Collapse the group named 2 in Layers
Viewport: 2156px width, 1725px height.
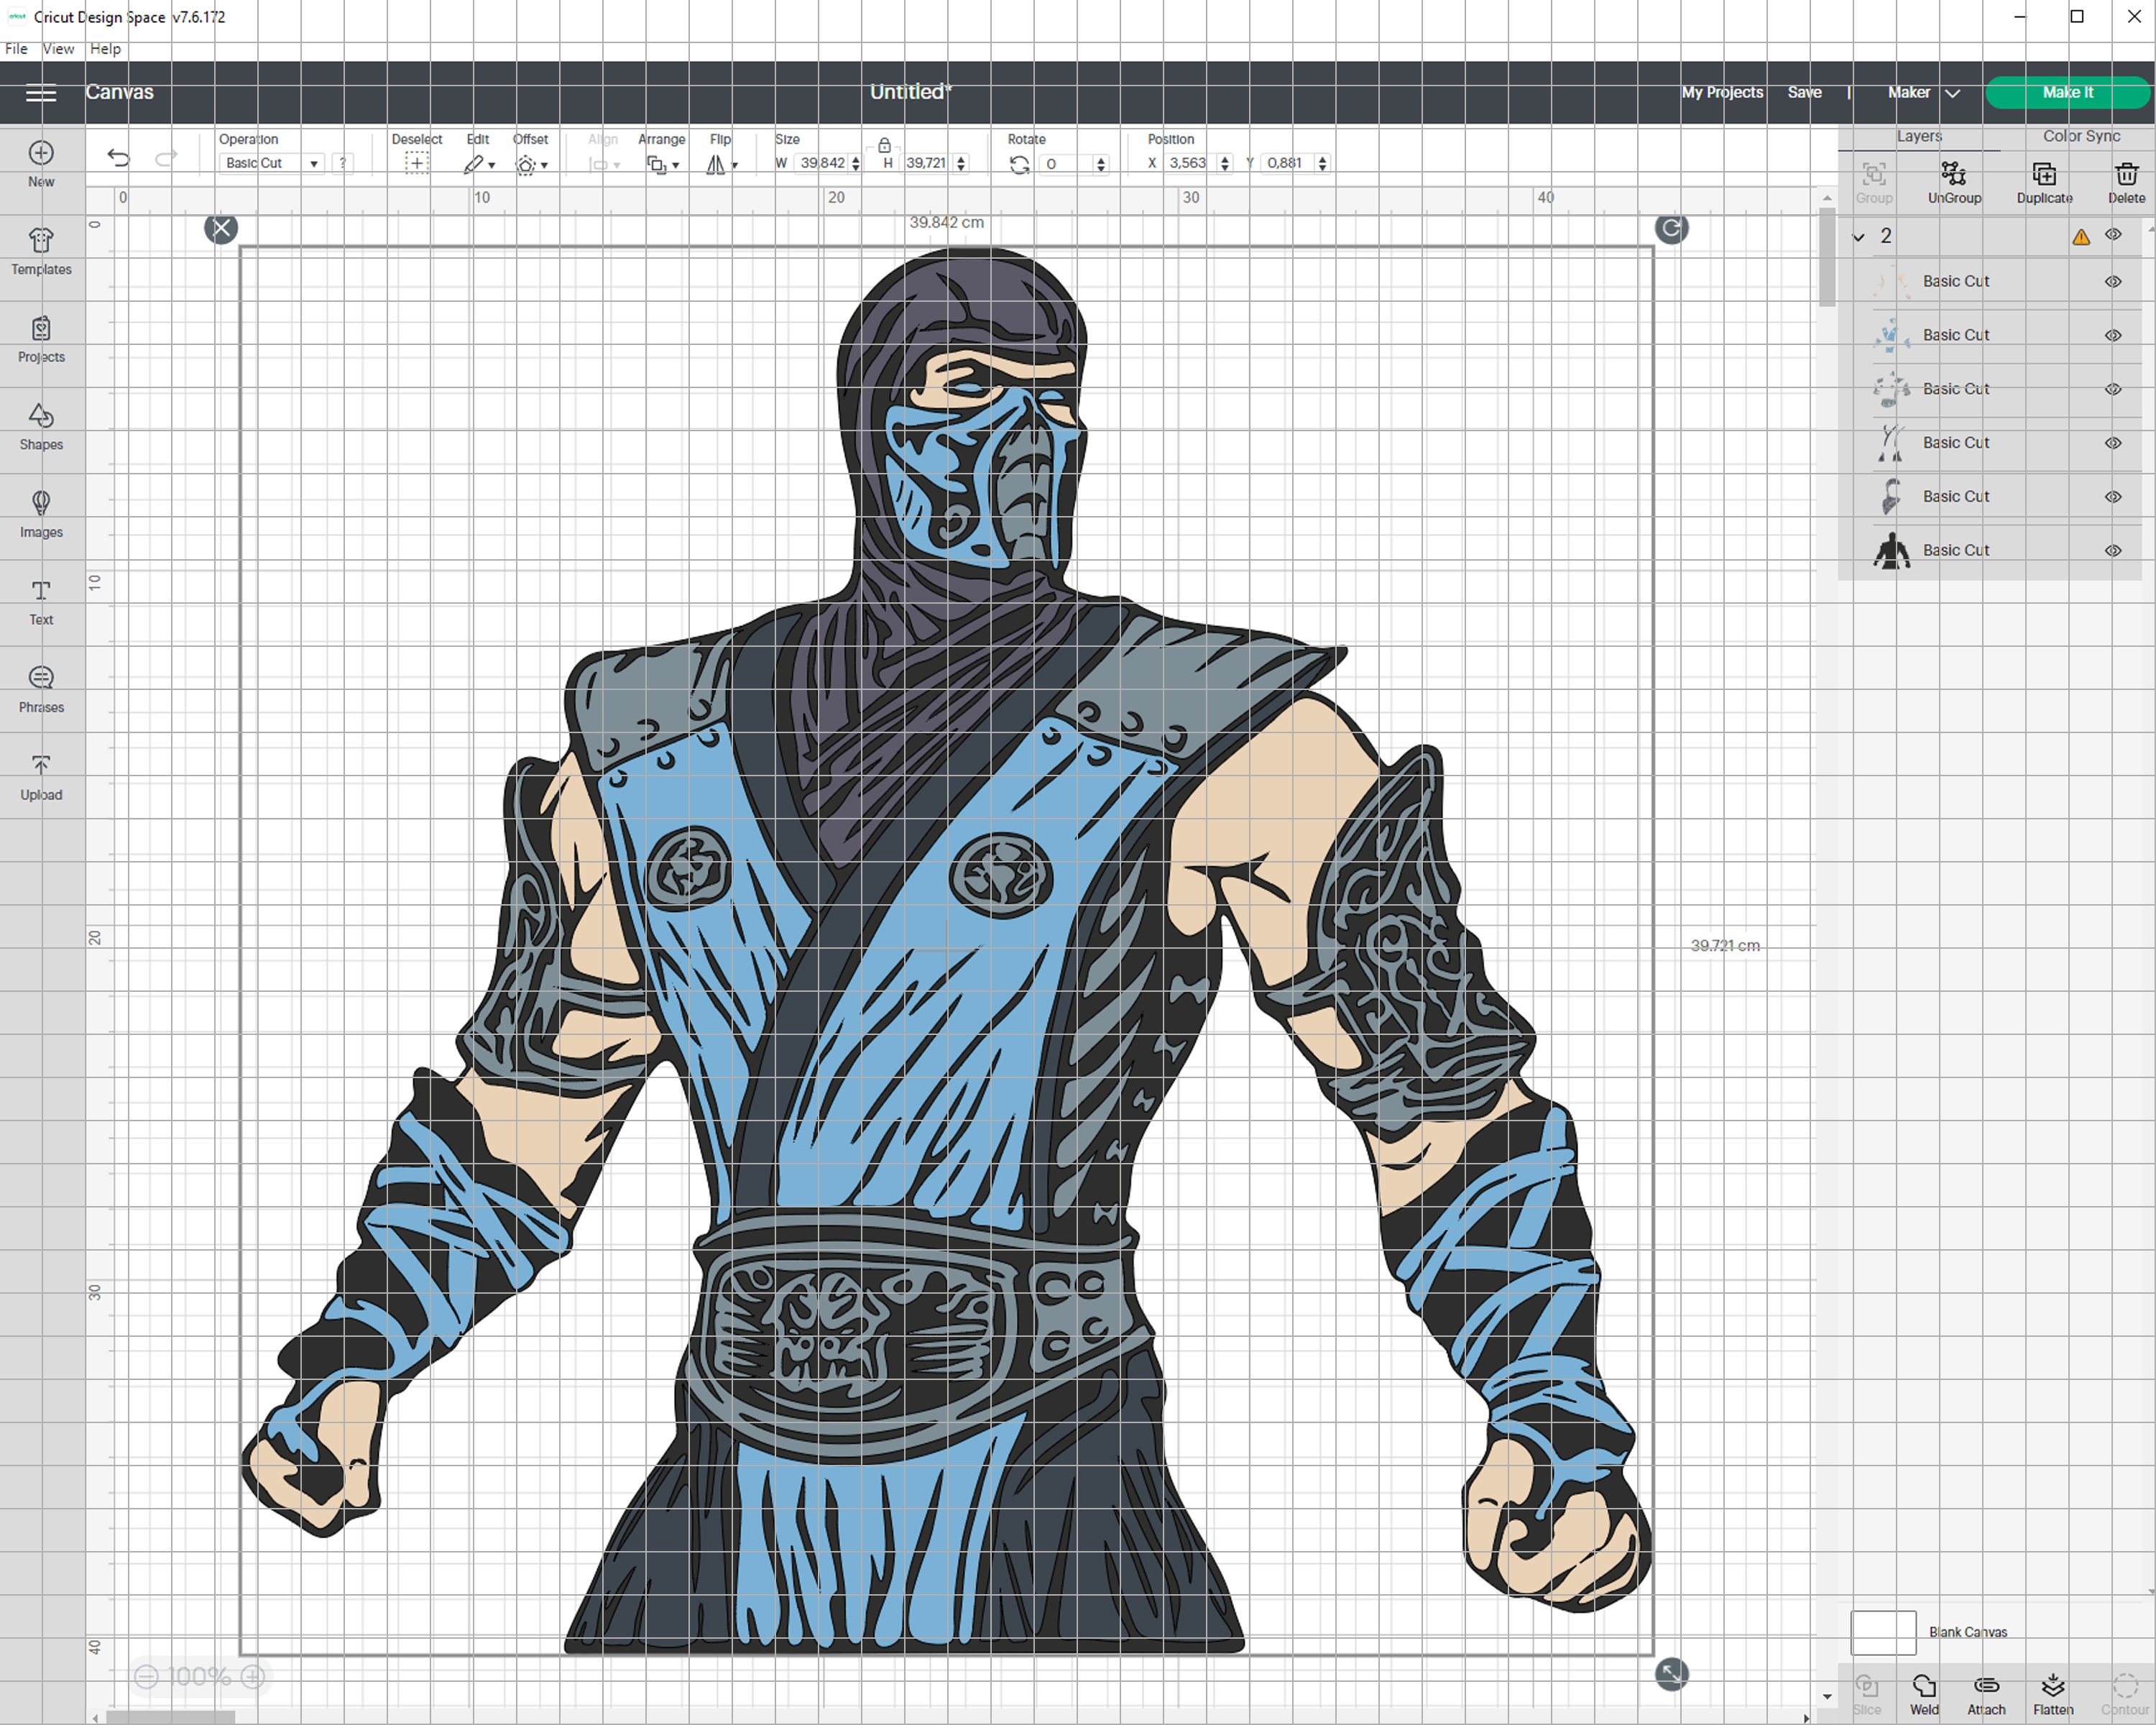pos(1858,236)
